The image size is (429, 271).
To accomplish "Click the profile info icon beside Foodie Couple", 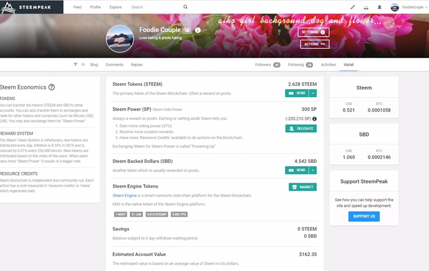I will tap(198, 31).
